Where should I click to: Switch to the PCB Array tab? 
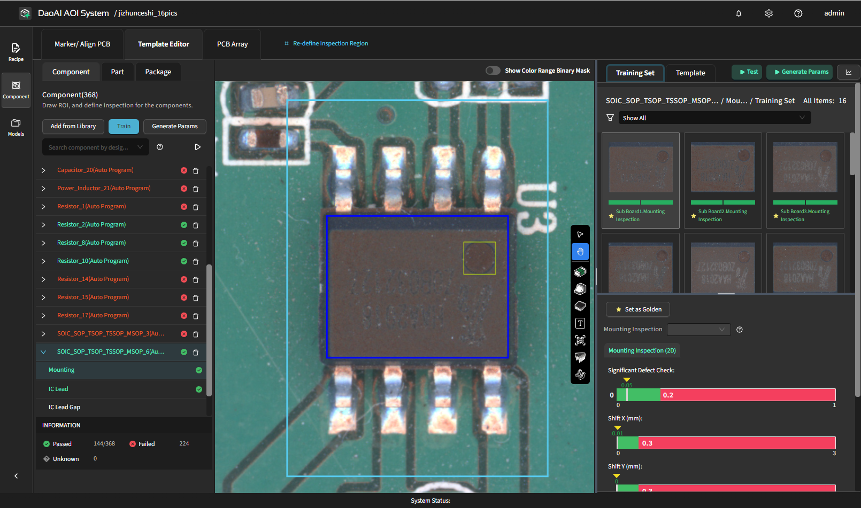pos(232,44)
